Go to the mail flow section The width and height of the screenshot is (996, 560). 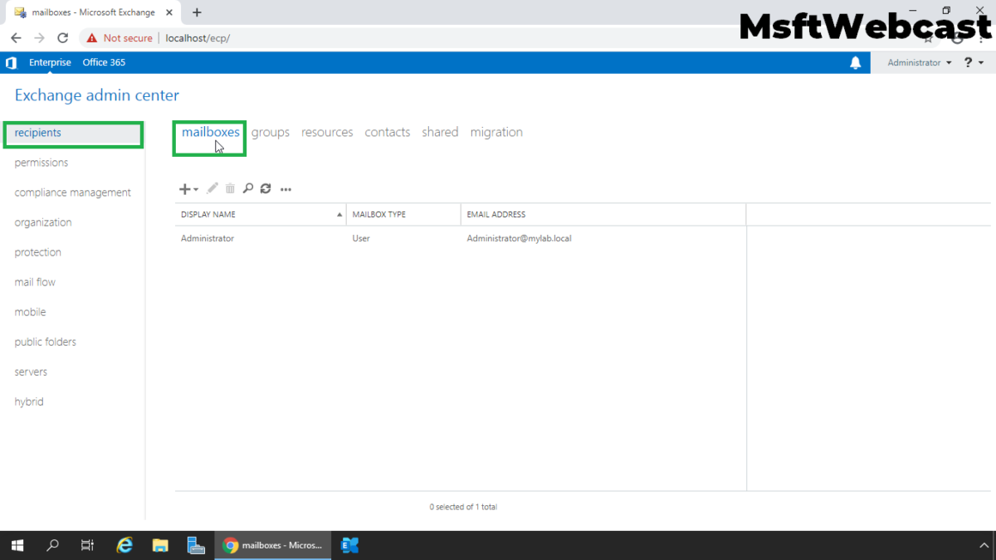coord(35,281)
